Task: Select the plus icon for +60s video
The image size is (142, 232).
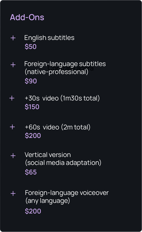Action: point(12,127)
